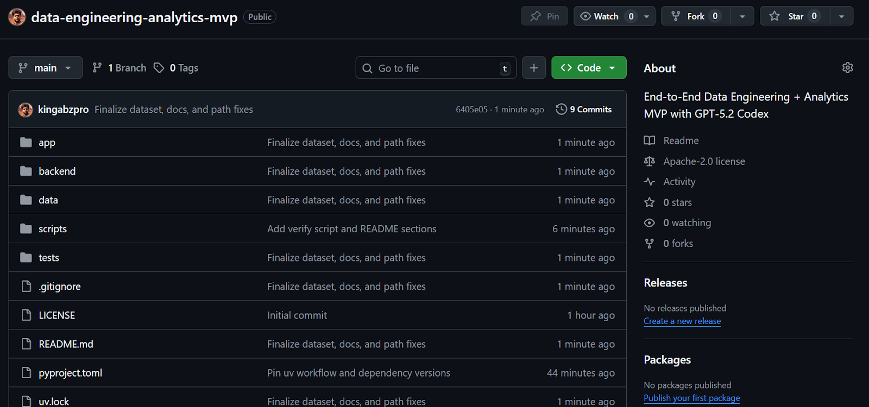
Task: Click the scales icon beside Apache-2.0 license
Action: (649, 161)
